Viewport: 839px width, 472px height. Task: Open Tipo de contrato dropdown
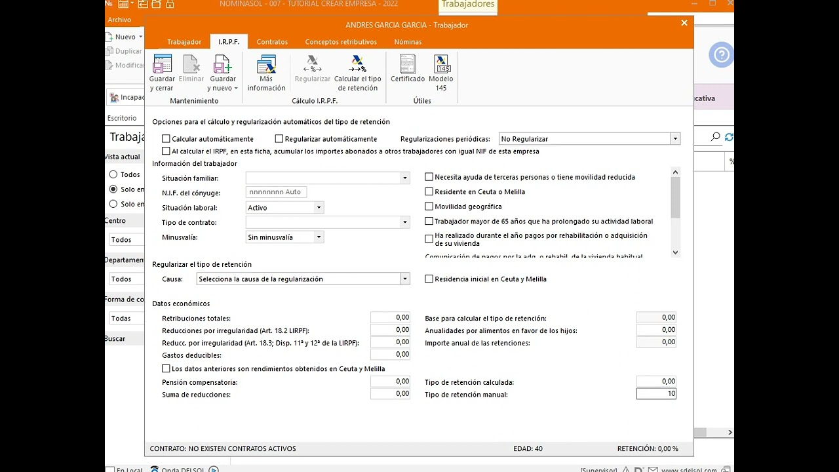(x=405, y=222)
